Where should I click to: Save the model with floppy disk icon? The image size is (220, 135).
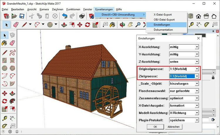(22, 16)
